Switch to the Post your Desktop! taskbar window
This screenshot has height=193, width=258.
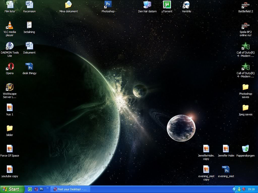coord(70,189)
